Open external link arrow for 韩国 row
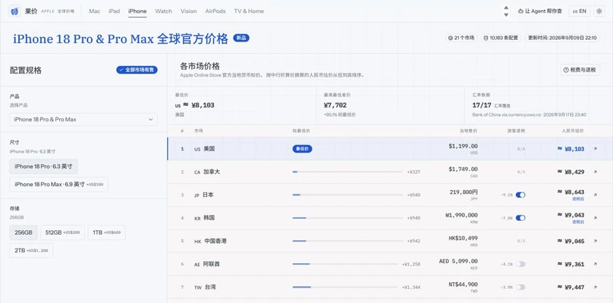The image size is (613, 303). pos(595,218)
